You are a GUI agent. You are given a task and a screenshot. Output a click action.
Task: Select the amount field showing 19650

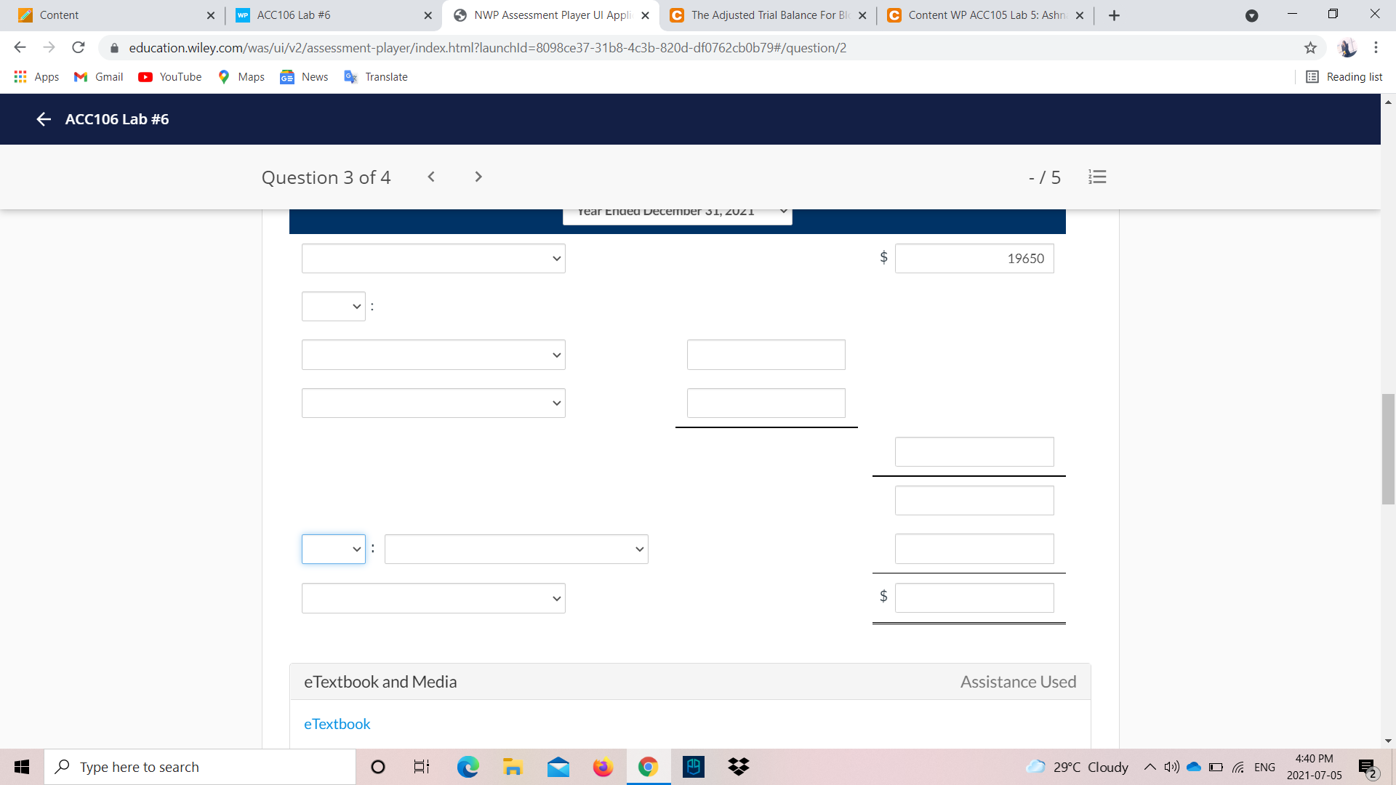point(974,258)
